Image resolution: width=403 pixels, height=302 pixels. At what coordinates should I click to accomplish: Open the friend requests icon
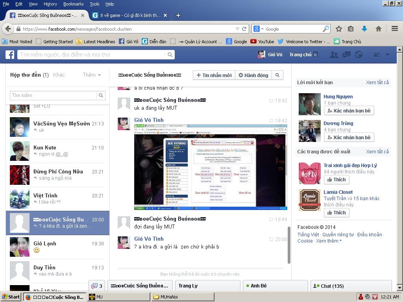[x=334, y=55]
